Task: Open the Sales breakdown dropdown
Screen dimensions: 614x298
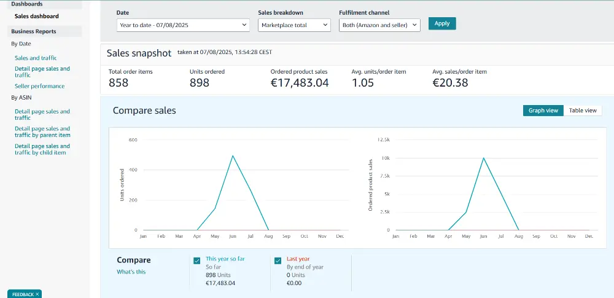Action: coord(295,25)
